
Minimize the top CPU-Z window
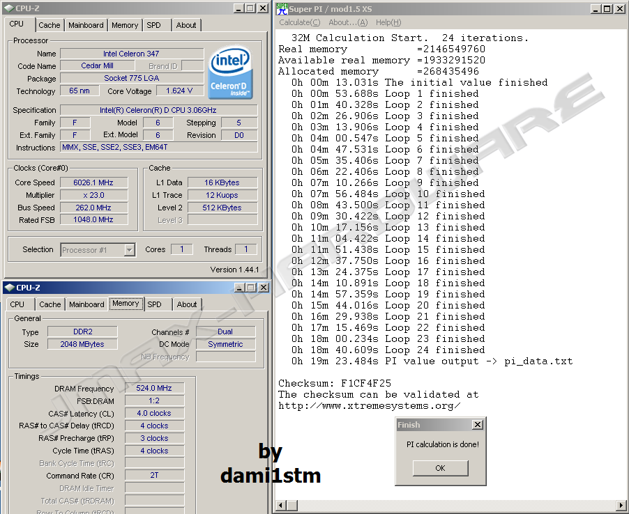tap(238, 8)
